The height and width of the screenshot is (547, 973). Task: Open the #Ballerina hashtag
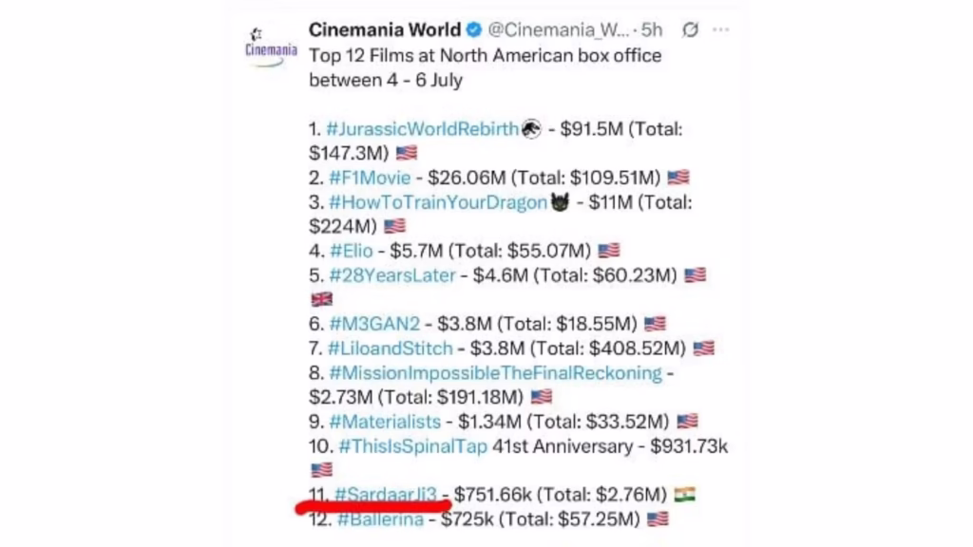pos(380,519)
